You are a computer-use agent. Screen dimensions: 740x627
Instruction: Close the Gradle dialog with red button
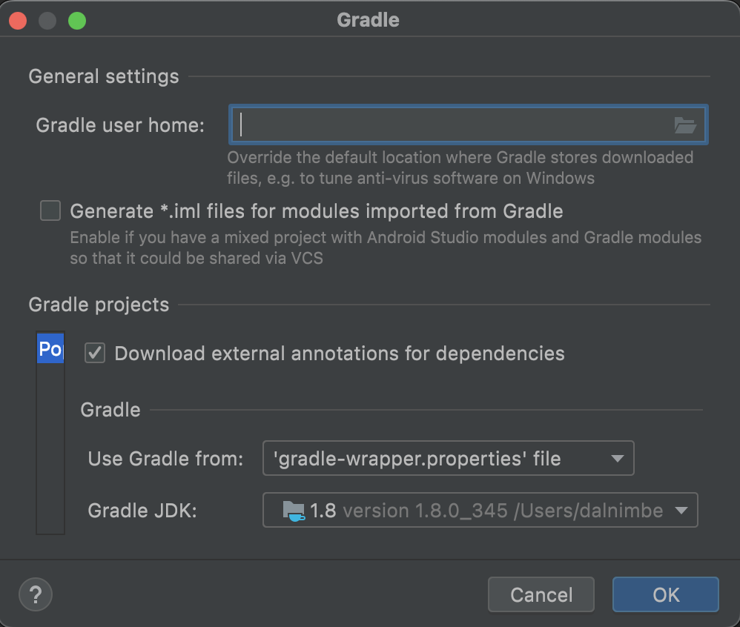click(x=18, y=21)
